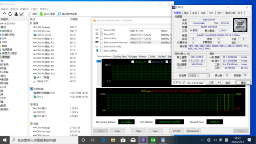Screen dimensions: 256x144
Task: Click the Preferences button
Action: 193,131
